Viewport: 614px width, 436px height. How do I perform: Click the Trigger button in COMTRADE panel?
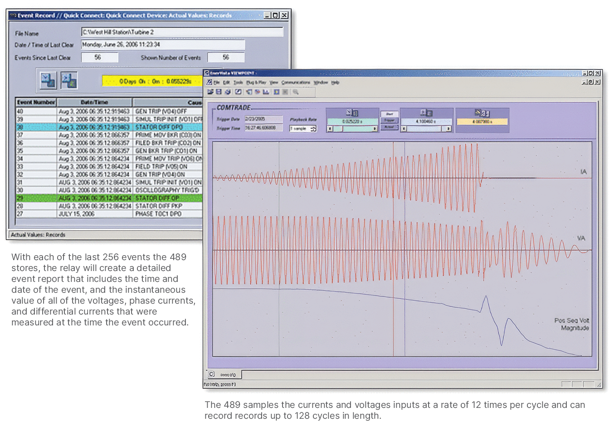pos(390,121)
